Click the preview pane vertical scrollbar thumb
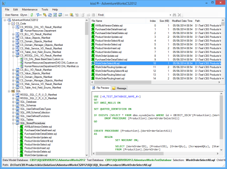Image resolution: width=227 pixels, height=169 pixels. (221, 117)
